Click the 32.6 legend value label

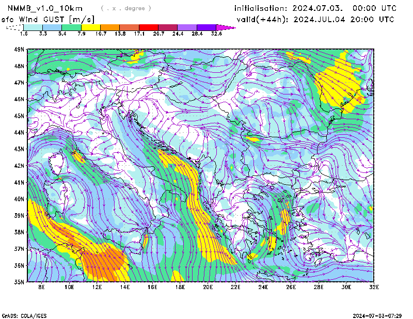coord(216,34)
